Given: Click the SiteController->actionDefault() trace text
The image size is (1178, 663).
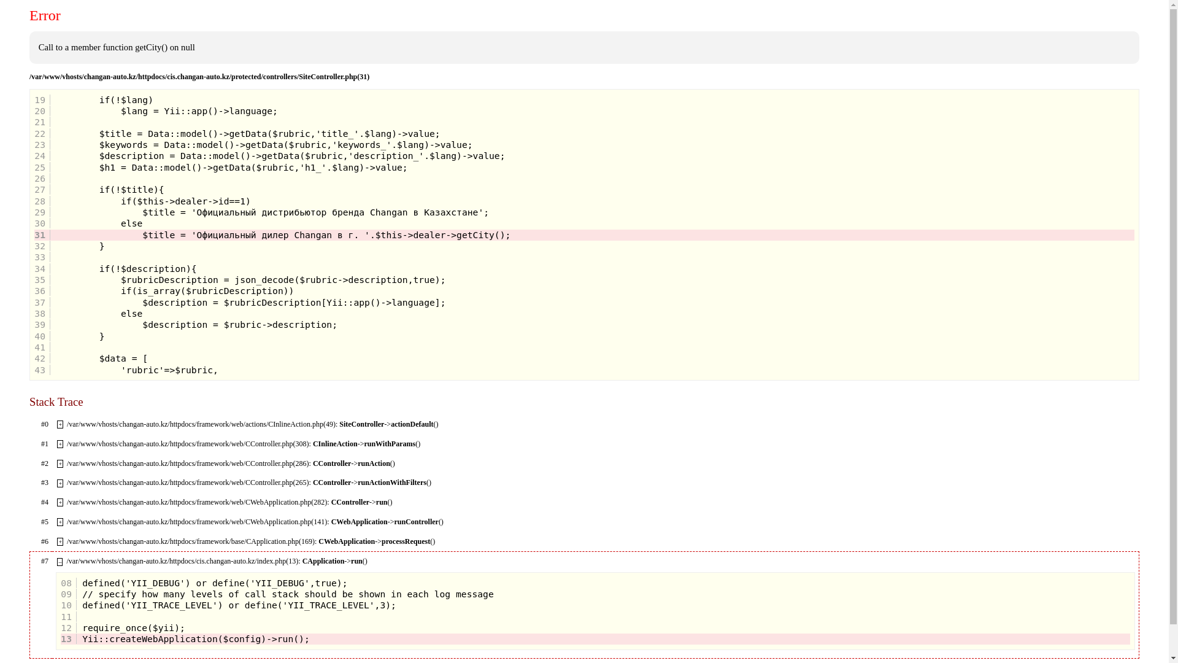Looking at the screenshot, I should [x=389, y=424].
